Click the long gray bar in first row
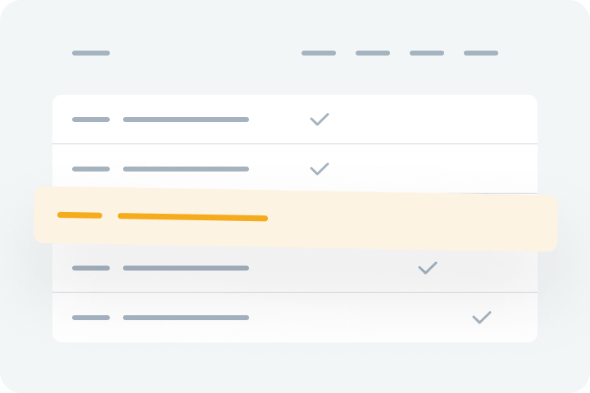 click(186, 120)
